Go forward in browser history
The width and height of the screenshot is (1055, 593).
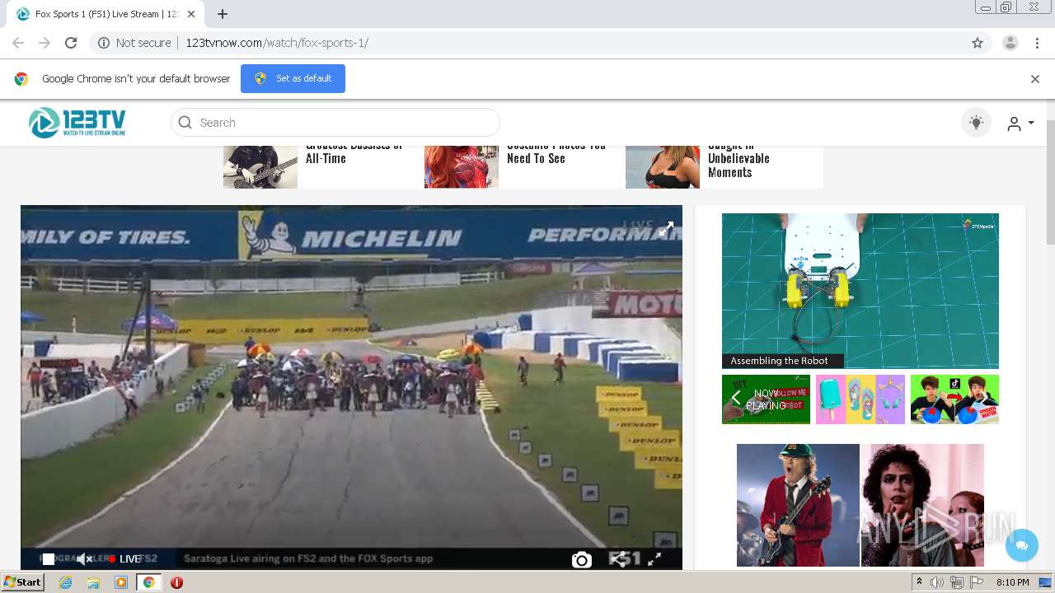coord(45,43)
